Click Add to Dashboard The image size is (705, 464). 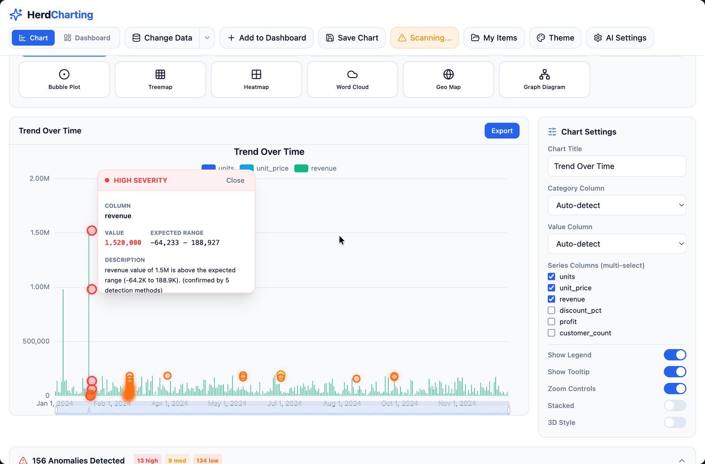267,38
